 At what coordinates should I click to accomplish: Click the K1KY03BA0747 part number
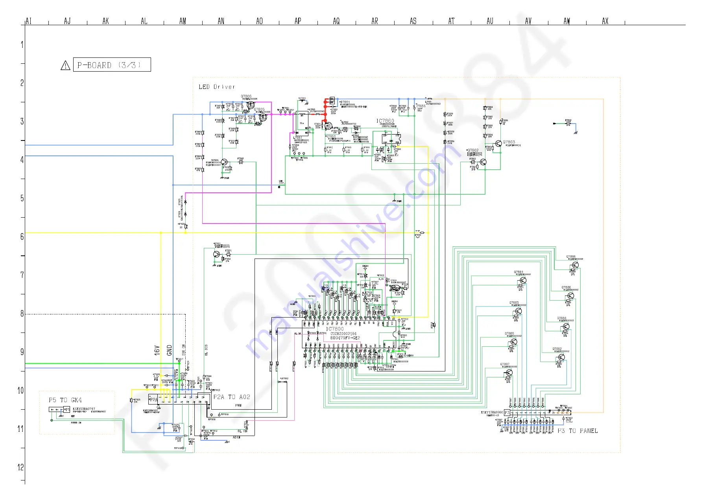pos(84,409)
